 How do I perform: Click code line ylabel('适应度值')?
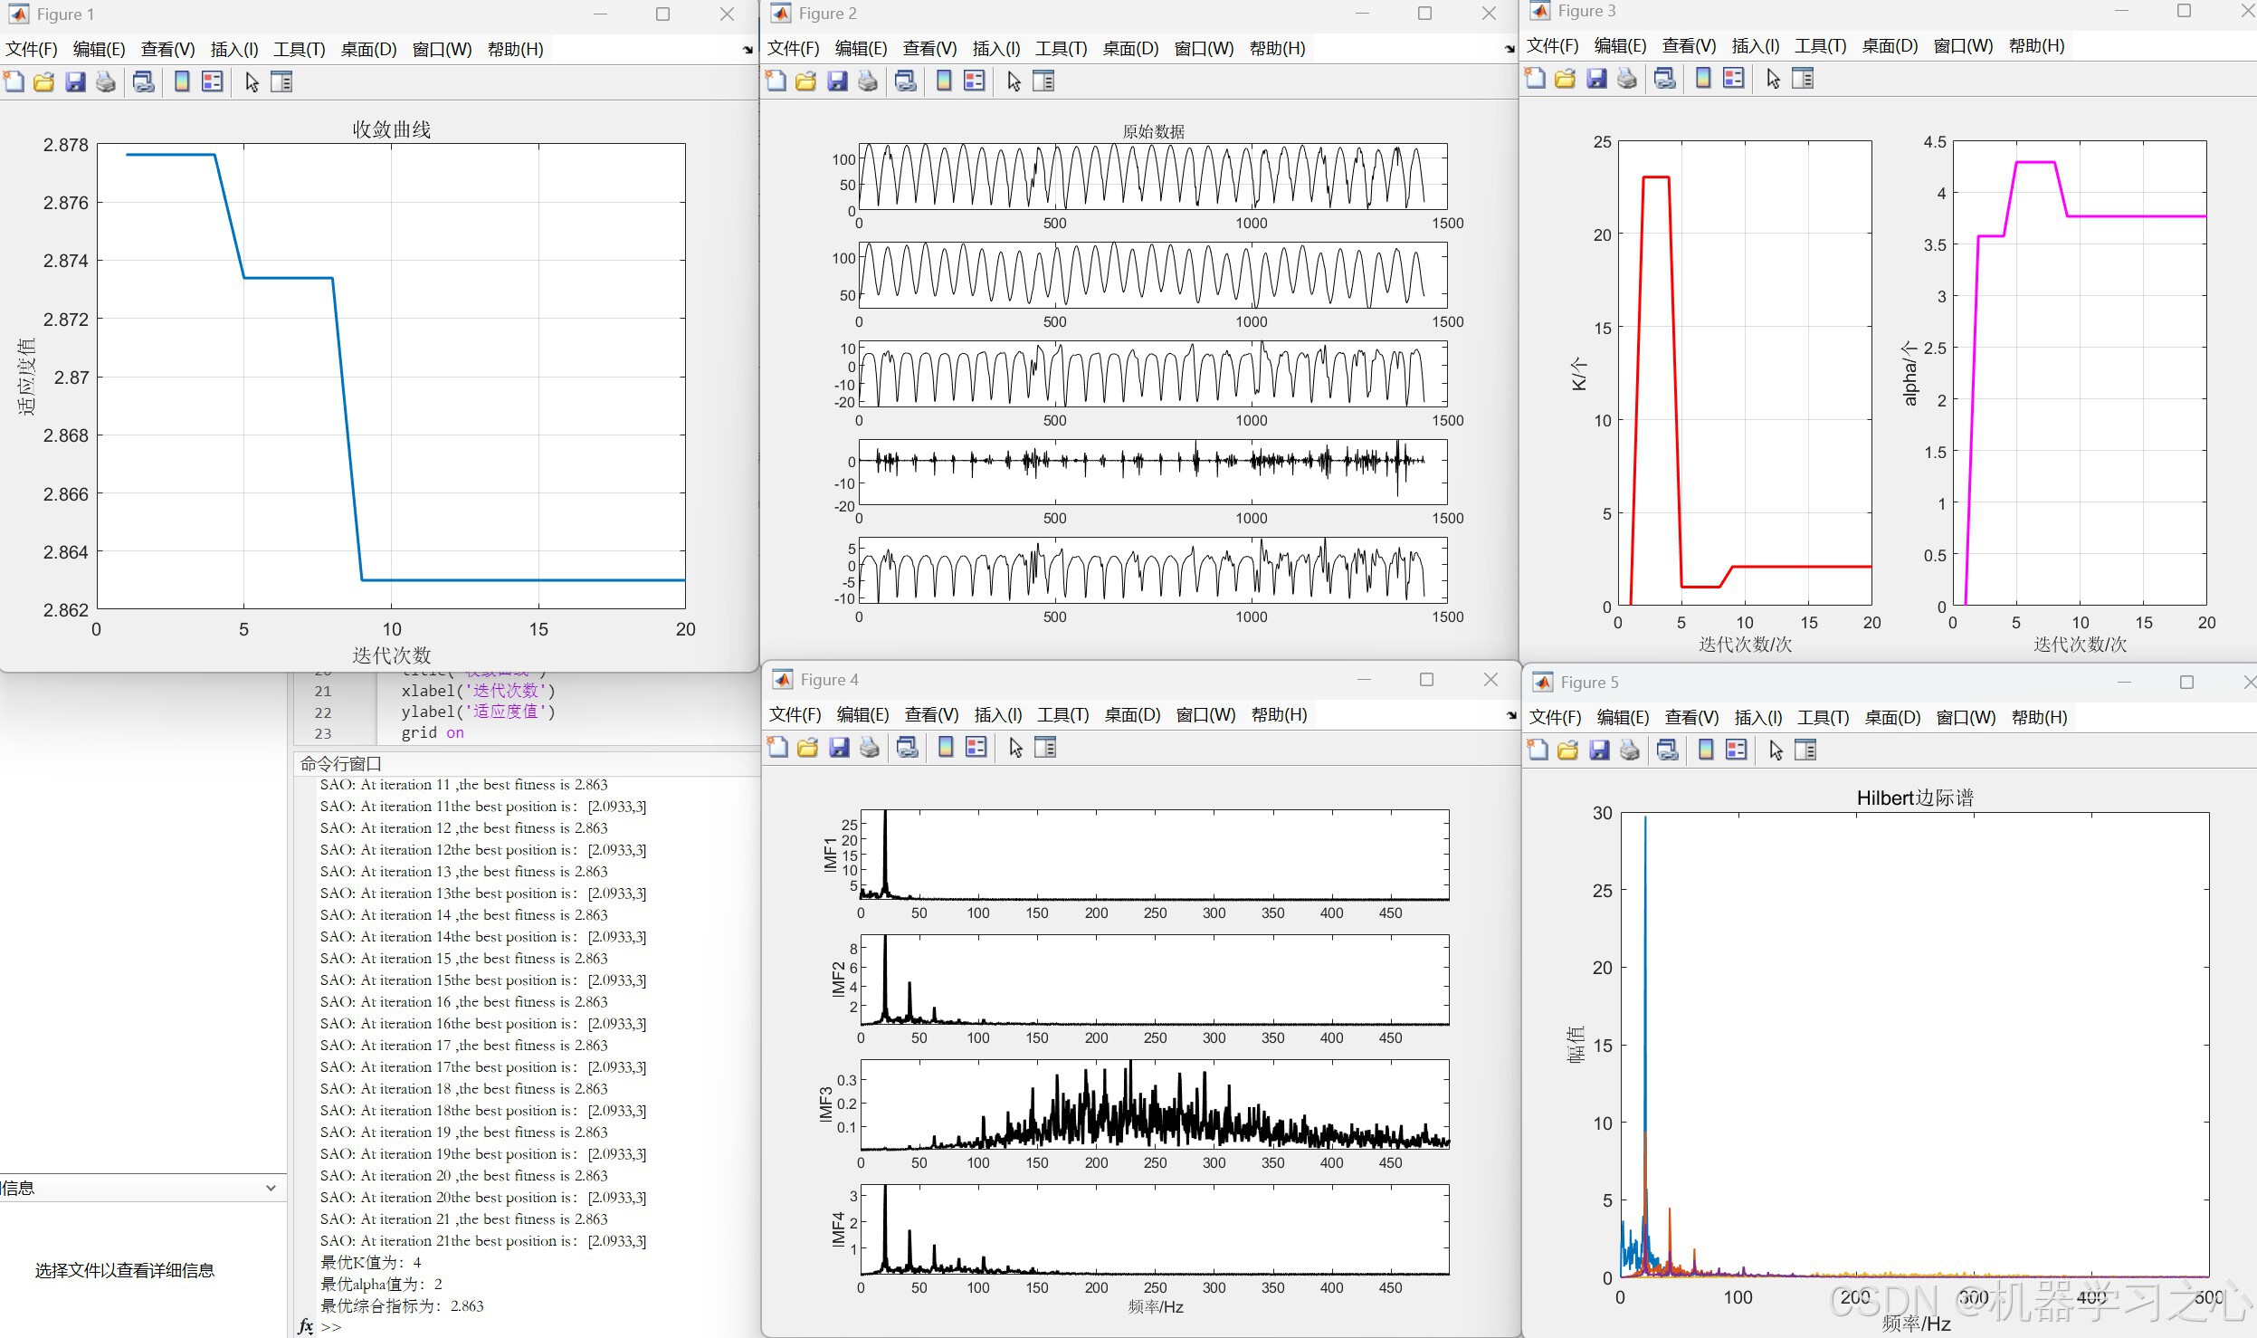[x=479, y=712]
